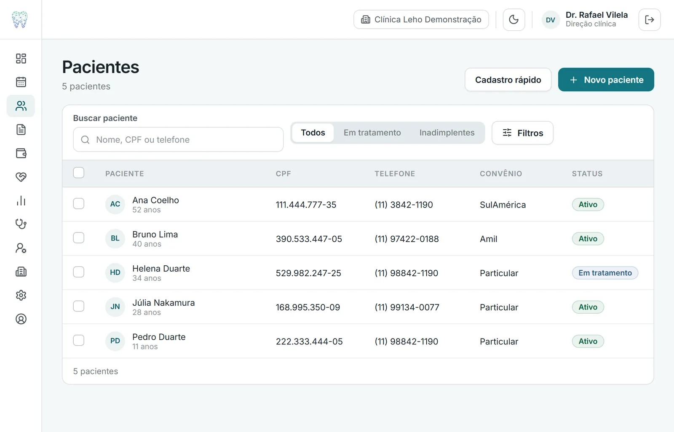This screenshot has width=674, height=432.
Task: Click the CPF 390.533.447-05 cell
Action: point(309,239)
